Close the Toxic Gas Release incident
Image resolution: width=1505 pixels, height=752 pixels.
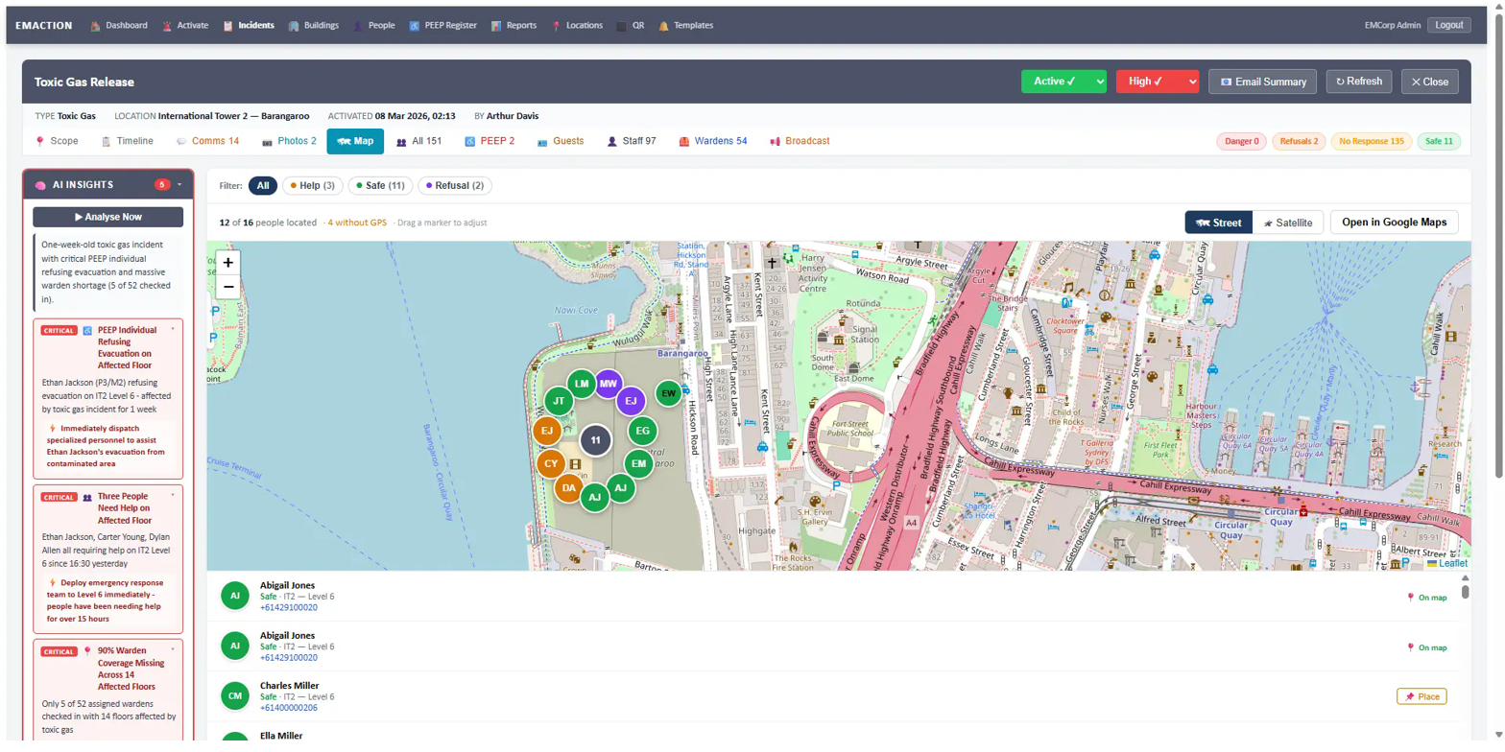(x=1430, y=82)
